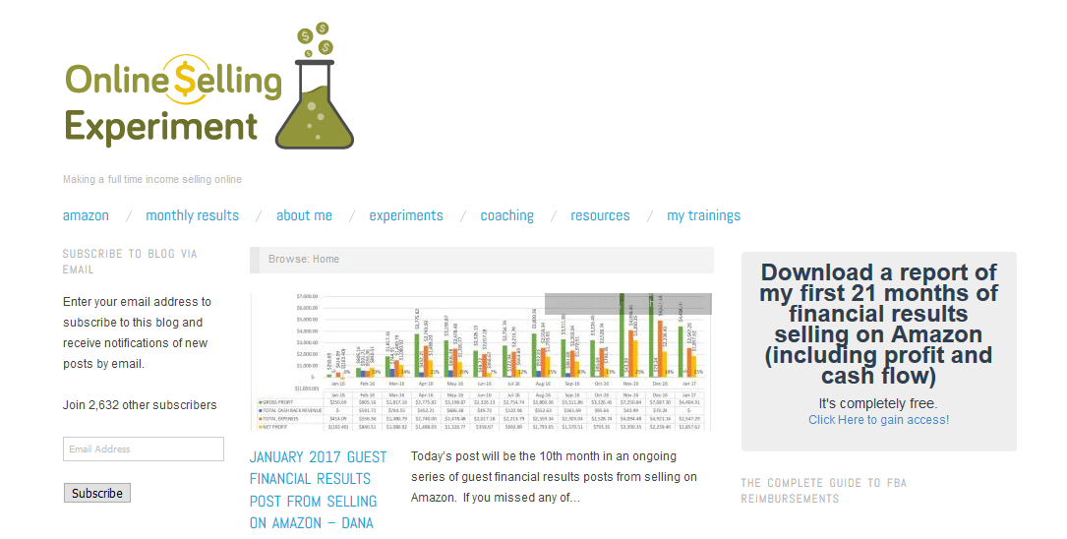
Task: Click the Download a report headline
Action: click(878, 324)
